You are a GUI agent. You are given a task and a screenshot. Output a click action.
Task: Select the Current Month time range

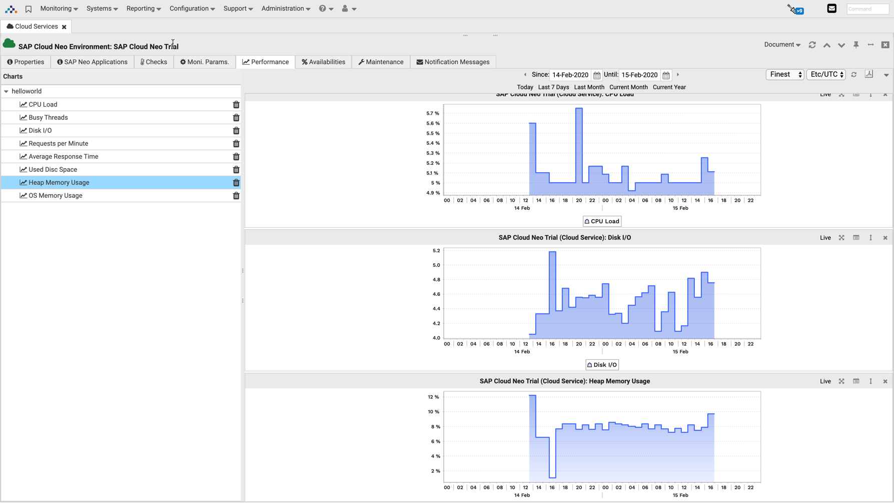tap(628, 87)
